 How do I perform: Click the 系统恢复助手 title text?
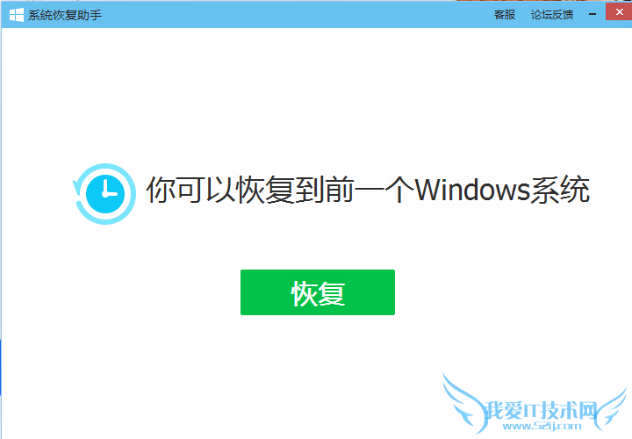point(64,15)
